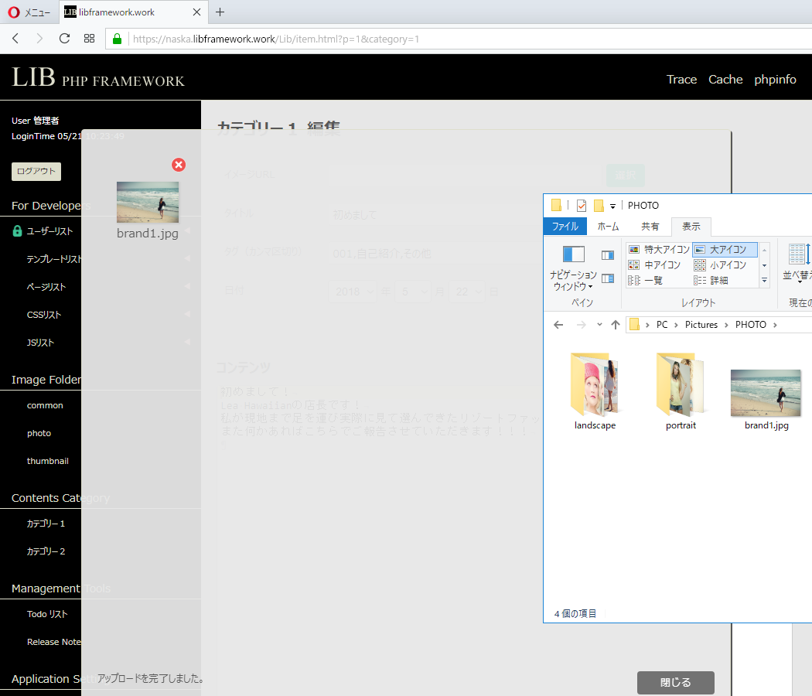Open the ファイル ribbon menu
Screen dimensions: 812x696
[x=565, y=227]
